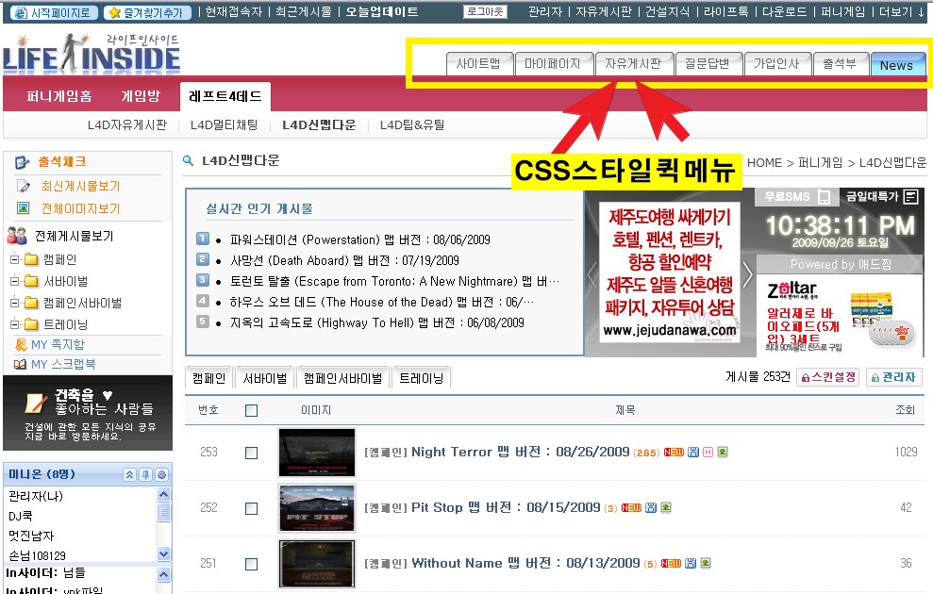Collapse the 캠페인 tree folder
The width and height of the screenshot is (933, 594).
click(15, 259)
